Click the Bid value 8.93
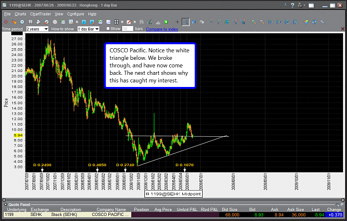Screen dimensions: 347x221 coord(259,214)
